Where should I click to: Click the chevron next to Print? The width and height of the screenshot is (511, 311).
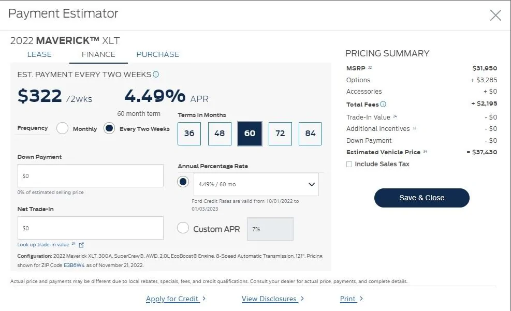tap(361, 298)
